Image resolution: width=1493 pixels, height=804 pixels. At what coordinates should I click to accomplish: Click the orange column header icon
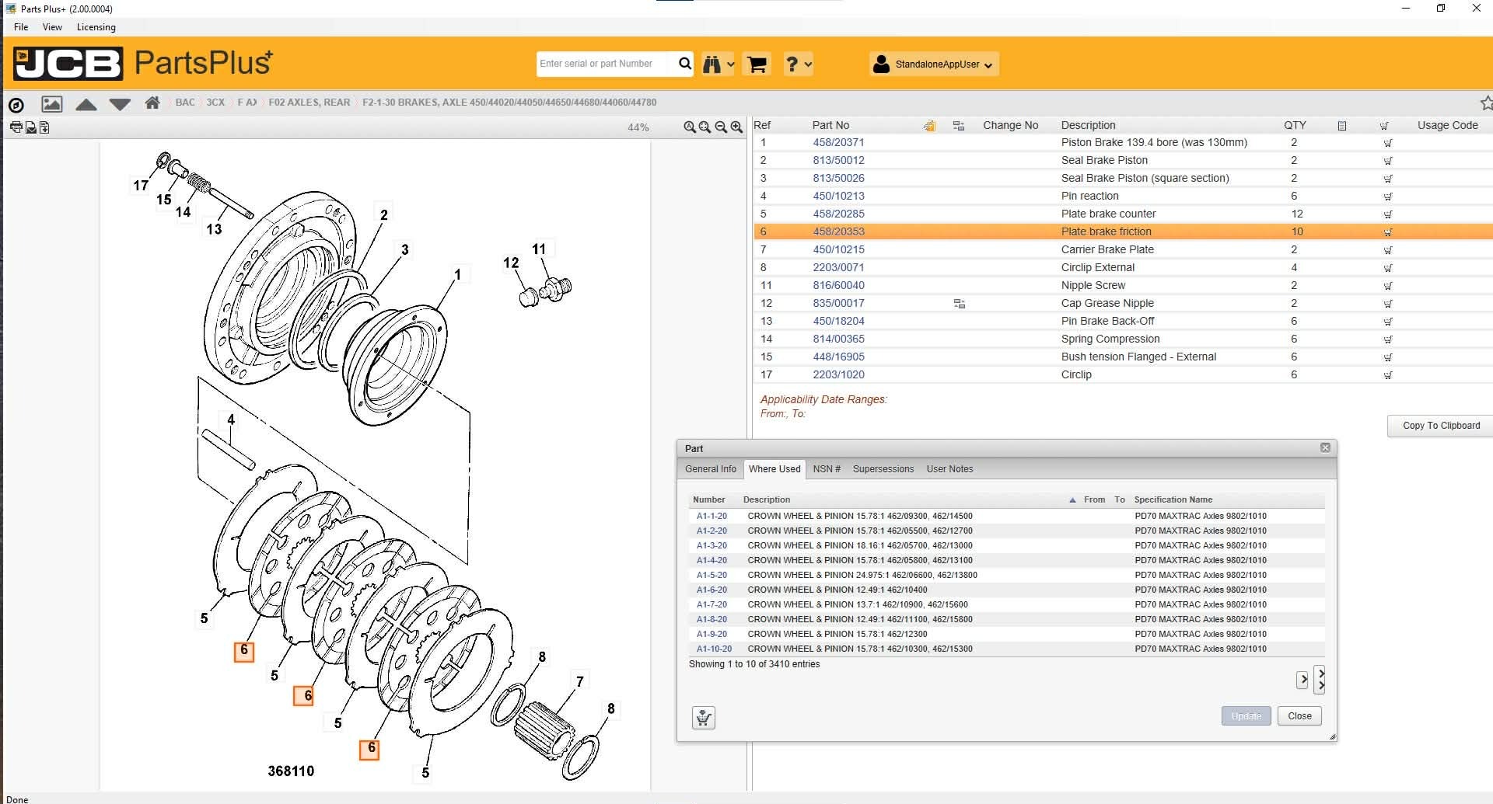pyautogui.click(x=929, y=126)
